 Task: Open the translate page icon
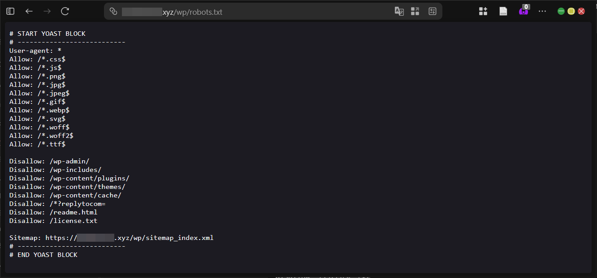(x=399, y=12)
